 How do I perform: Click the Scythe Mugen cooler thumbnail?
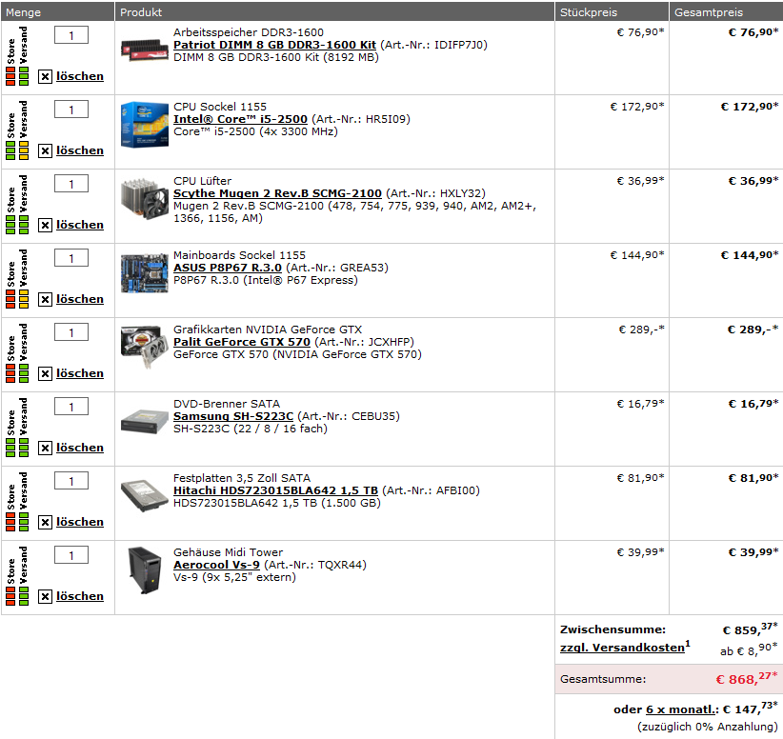tap(145, 199)
